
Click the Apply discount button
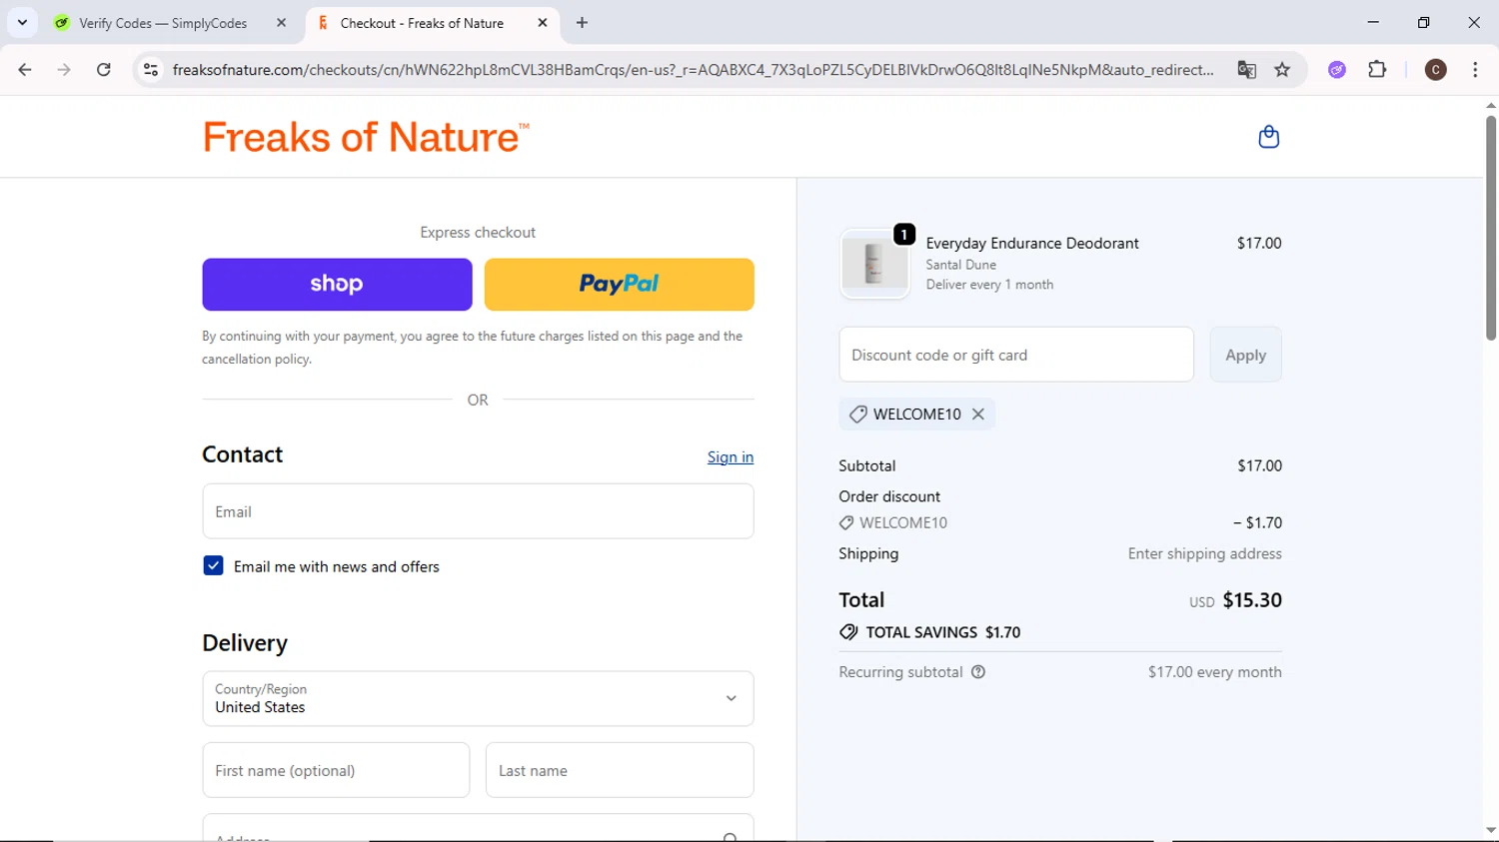coord(1245,355)
